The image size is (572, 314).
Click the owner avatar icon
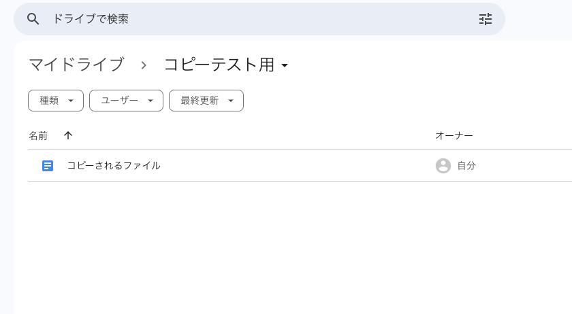tap(443, 166)
